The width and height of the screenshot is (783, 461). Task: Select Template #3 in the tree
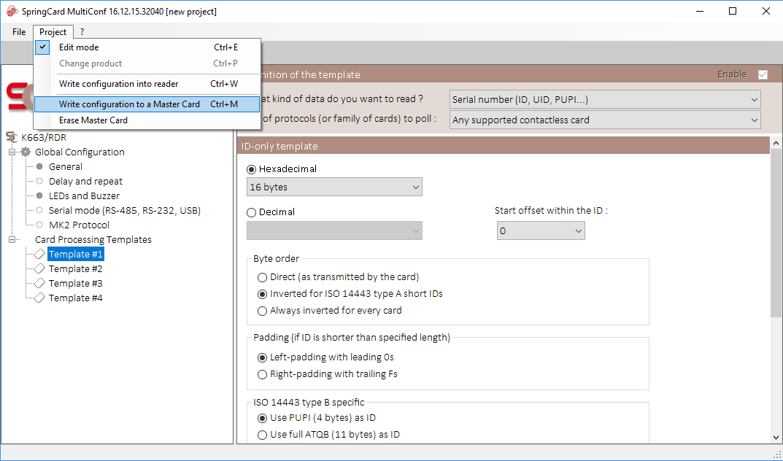tap(76, 284)
